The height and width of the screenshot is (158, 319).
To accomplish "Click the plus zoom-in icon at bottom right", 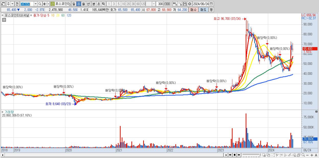I will [312, 155].
